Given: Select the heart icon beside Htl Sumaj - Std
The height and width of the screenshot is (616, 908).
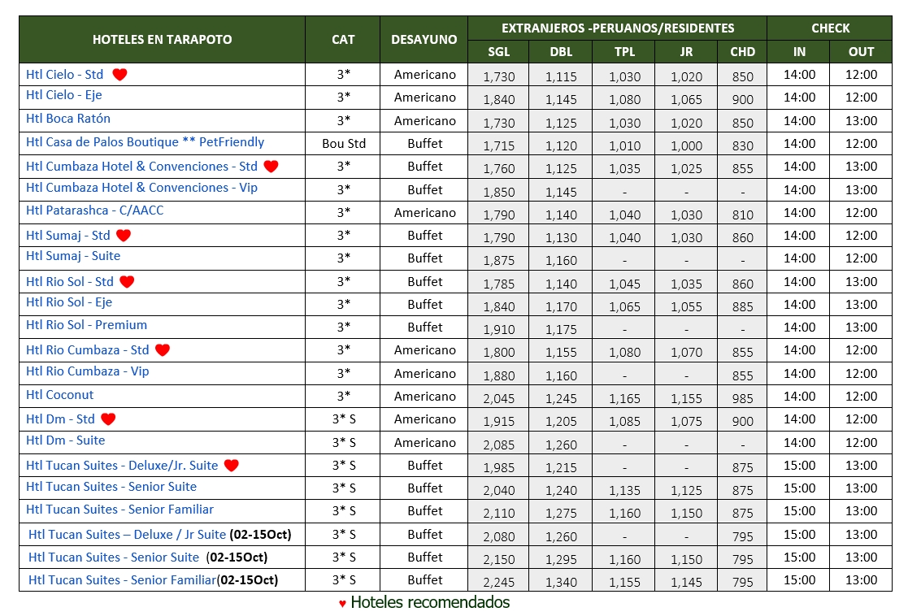Looking at the screenshot, I should (124, 236).
